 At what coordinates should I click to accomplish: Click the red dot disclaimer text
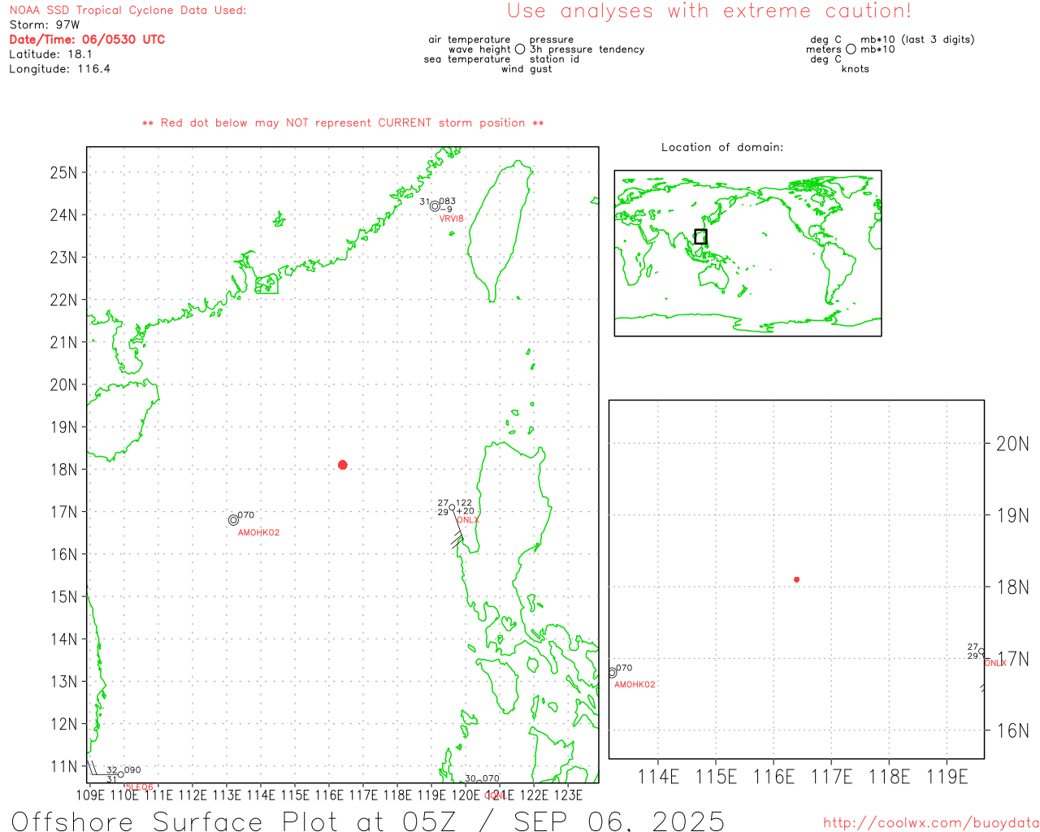coord(343,123)
